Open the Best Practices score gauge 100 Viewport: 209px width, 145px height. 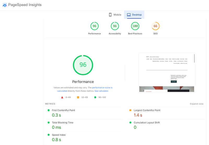(x=135, y=26)
